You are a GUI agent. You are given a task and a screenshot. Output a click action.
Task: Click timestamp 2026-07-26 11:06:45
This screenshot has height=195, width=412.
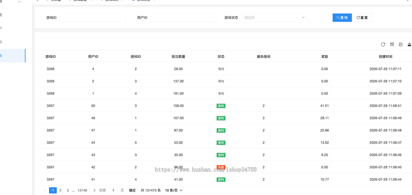coord(385,167)
